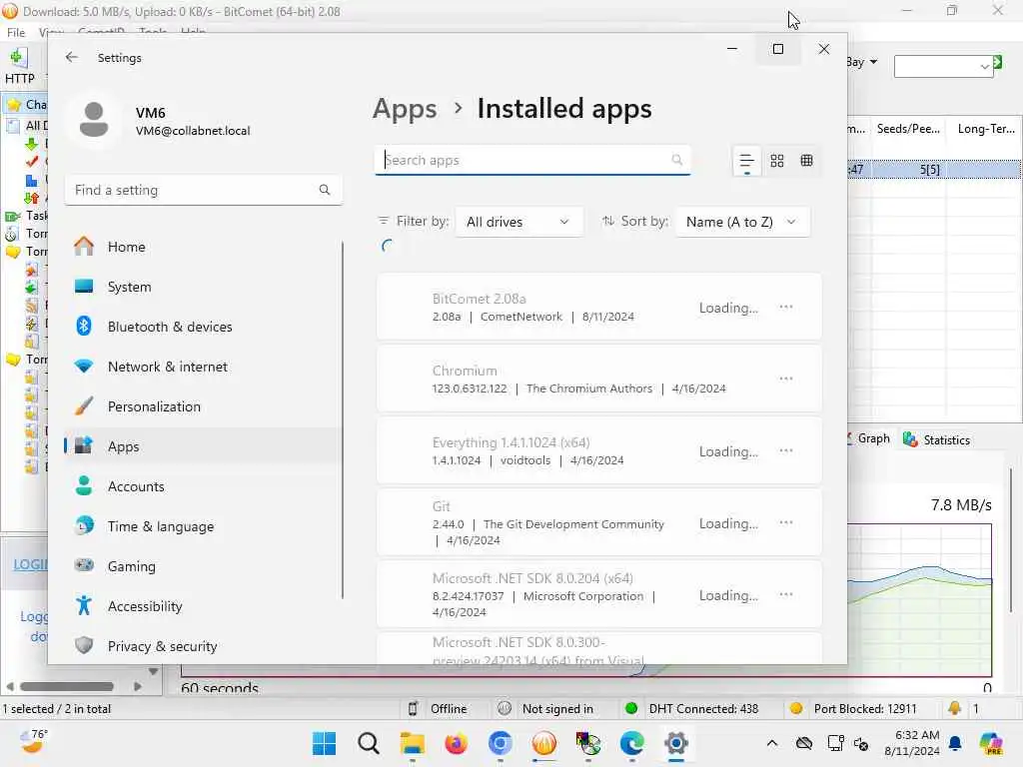1023x767 pixels.
Task: Open BitComet toolbar search combo box
Action: point(943,66)
